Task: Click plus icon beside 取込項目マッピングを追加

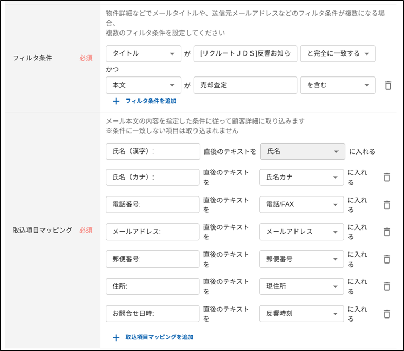Action: (116, 337)
